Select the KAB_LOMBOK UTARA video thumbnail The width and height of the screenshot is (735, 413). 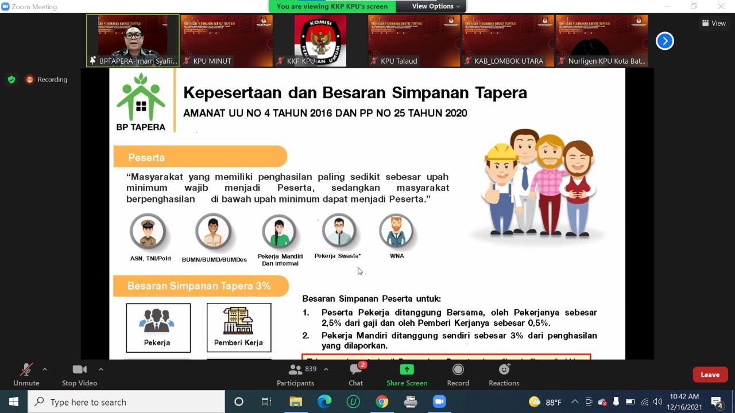click(x=508, y=41)
